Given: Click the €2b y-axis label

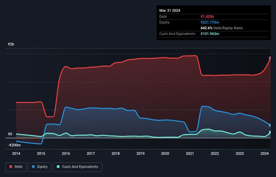Looking at the screenshot, I should pos(11,44).
